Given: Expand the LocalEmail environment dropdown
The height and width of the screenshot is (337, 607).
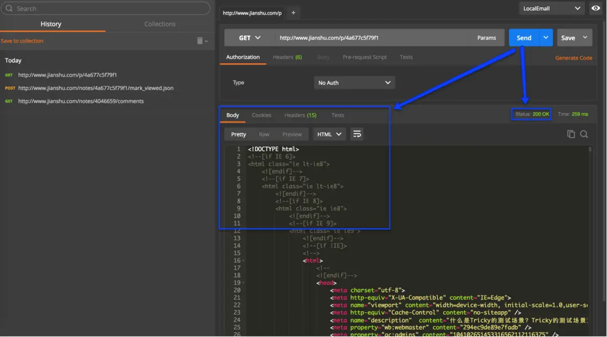Looking at the screenshot, I should [x=551, y=8].
